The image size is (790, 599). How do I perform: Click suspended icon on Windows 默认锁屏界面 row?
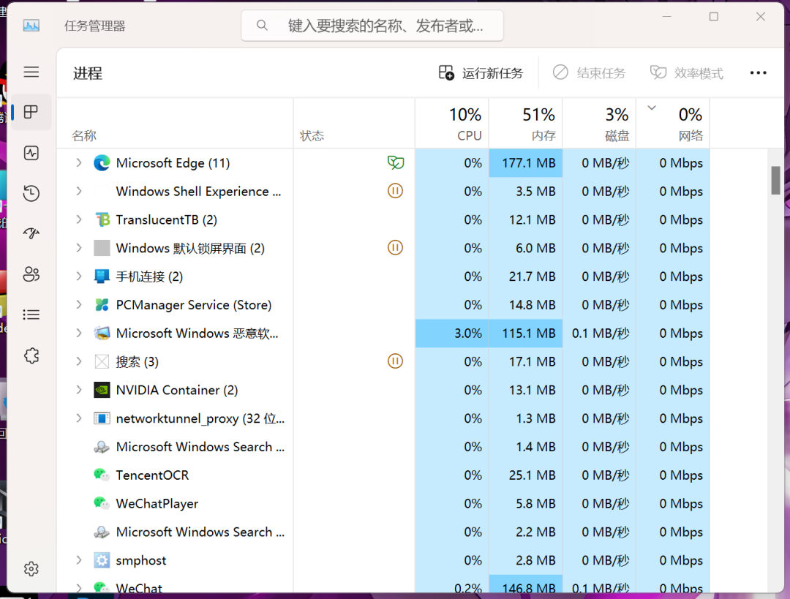click(x=395, y=248)
